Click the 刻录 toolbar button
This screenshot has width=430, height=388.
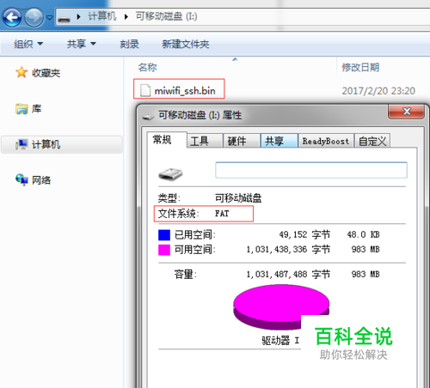coord(129,44)
